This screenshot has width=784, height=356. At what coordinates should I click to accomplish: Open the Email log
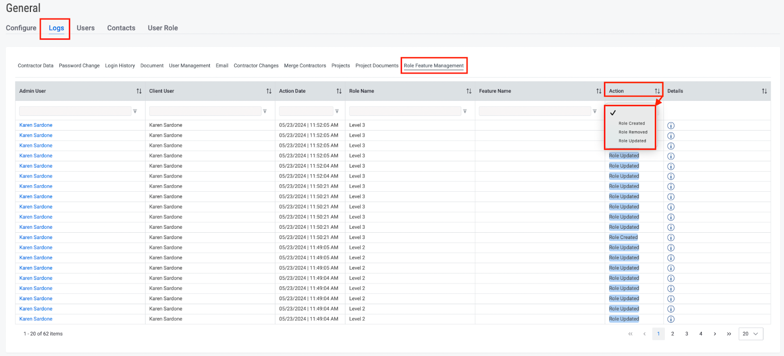tap(222, 66)
